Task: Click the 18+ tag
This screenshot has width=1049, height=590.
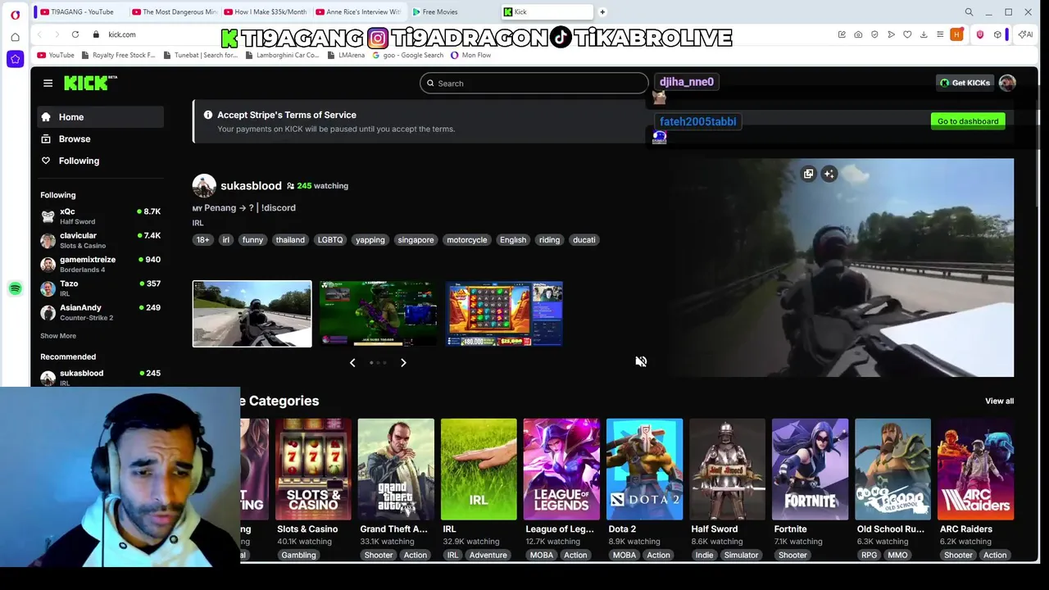Action: [202, 240]
